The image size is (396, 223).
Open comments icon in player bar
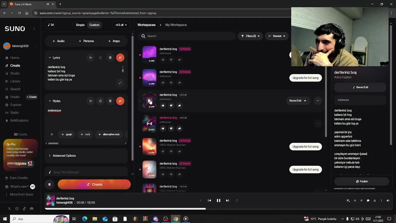(x=368, y=201)
